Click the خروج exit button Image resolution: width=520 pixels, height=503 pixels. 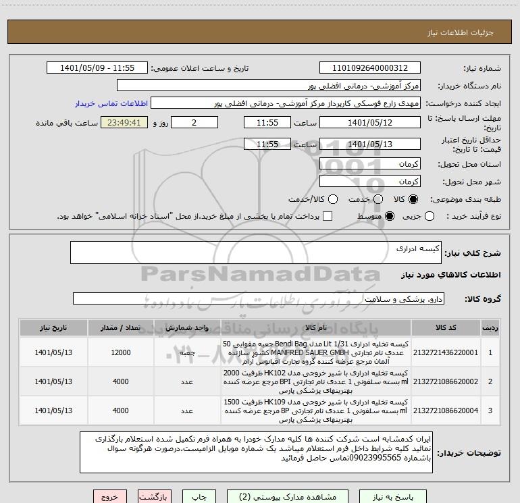[110, 497]
